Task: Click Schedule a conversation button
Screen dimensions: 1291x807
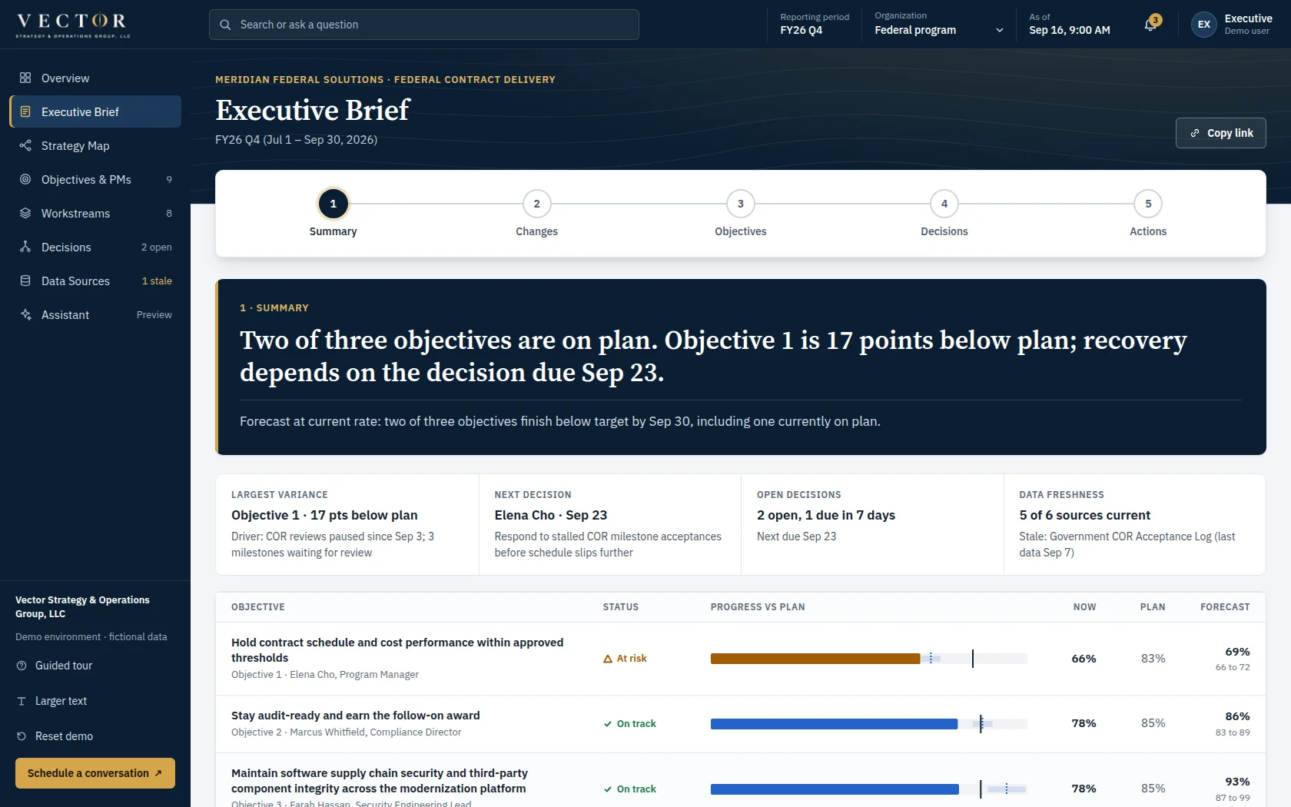Action: [95, 773]
